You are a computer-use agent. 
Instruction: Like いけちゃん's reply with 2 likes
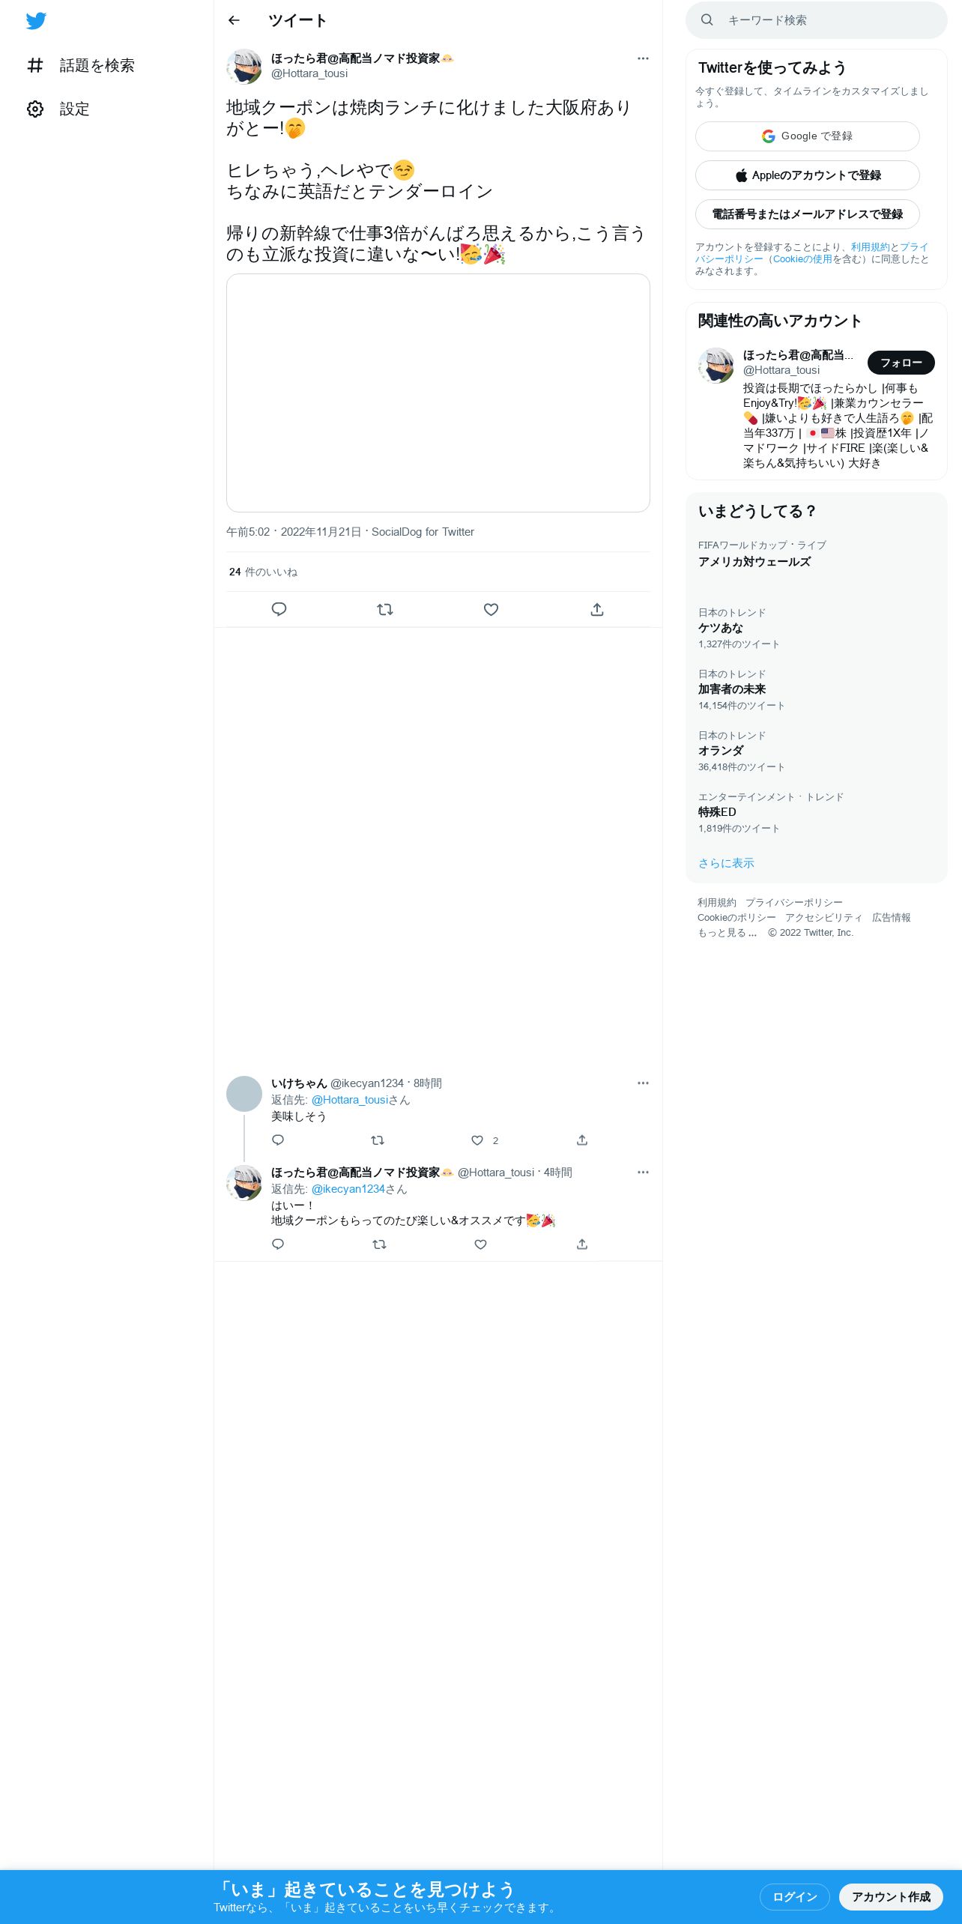point(477,1140)
